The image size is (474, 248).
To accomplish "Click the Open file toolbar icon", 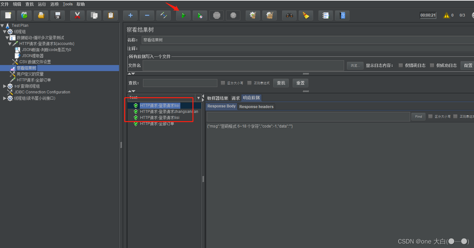I will [x=41, y=15].
